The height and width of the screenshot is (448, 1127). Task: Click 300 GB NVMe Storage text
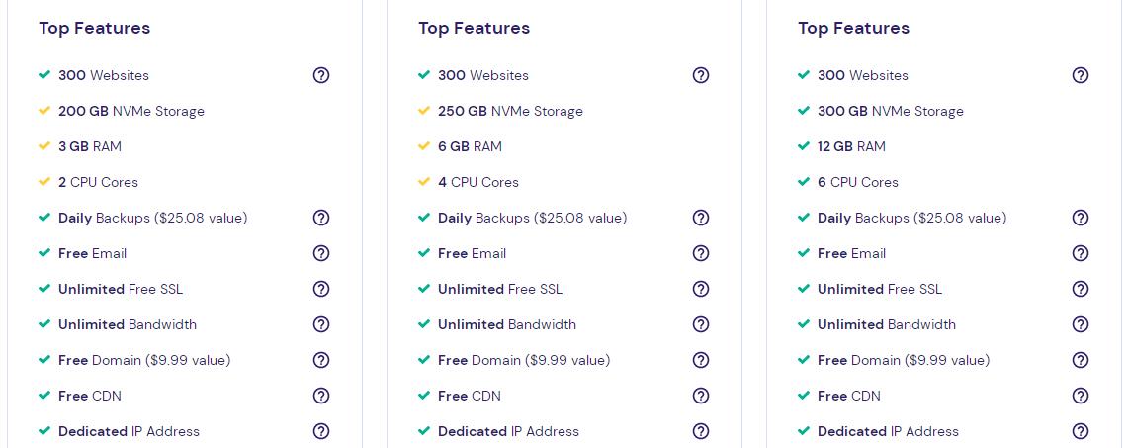890,111
